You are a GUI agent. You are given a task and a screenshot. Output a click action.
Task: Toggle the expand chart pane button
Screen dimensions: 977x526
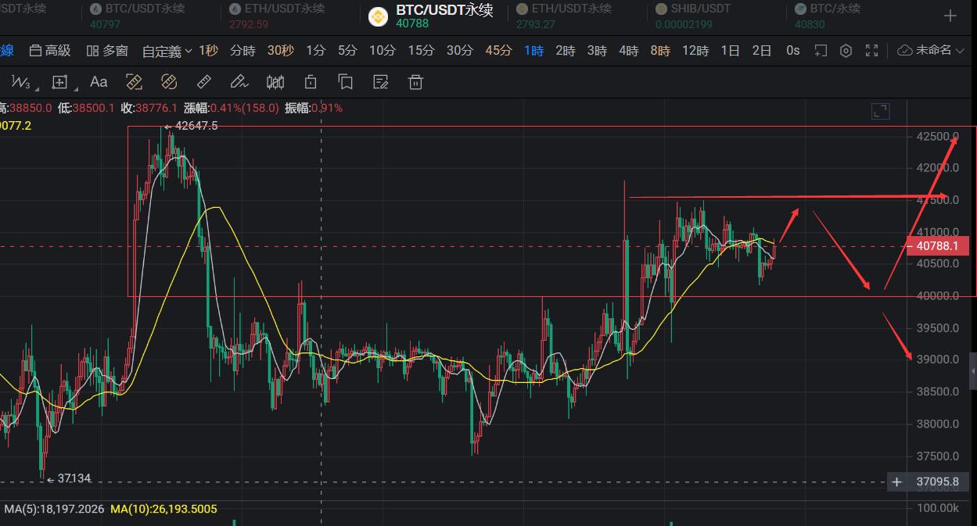tap(881, 112)
